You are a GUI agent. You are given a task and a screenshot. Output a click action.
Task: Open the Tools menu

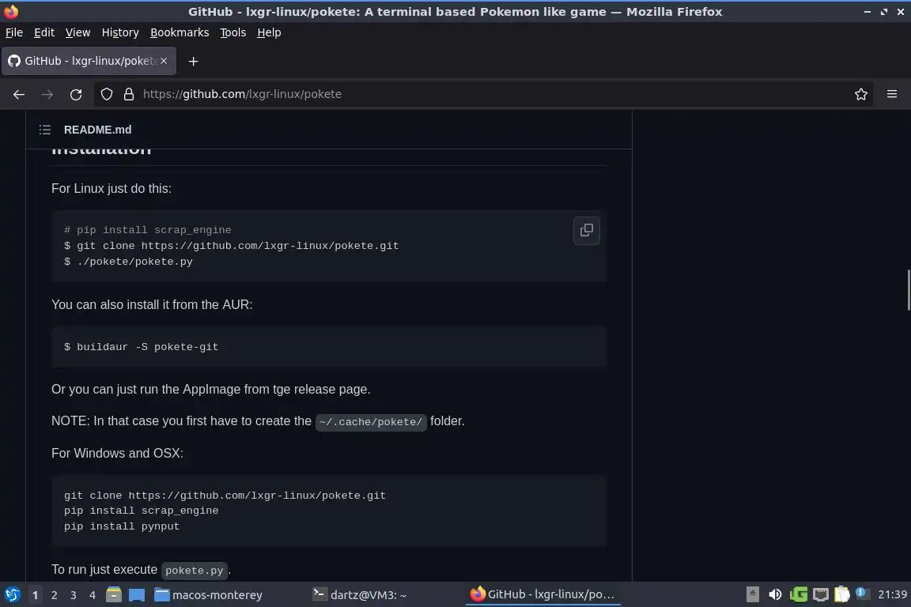click(x=233, y=32)
